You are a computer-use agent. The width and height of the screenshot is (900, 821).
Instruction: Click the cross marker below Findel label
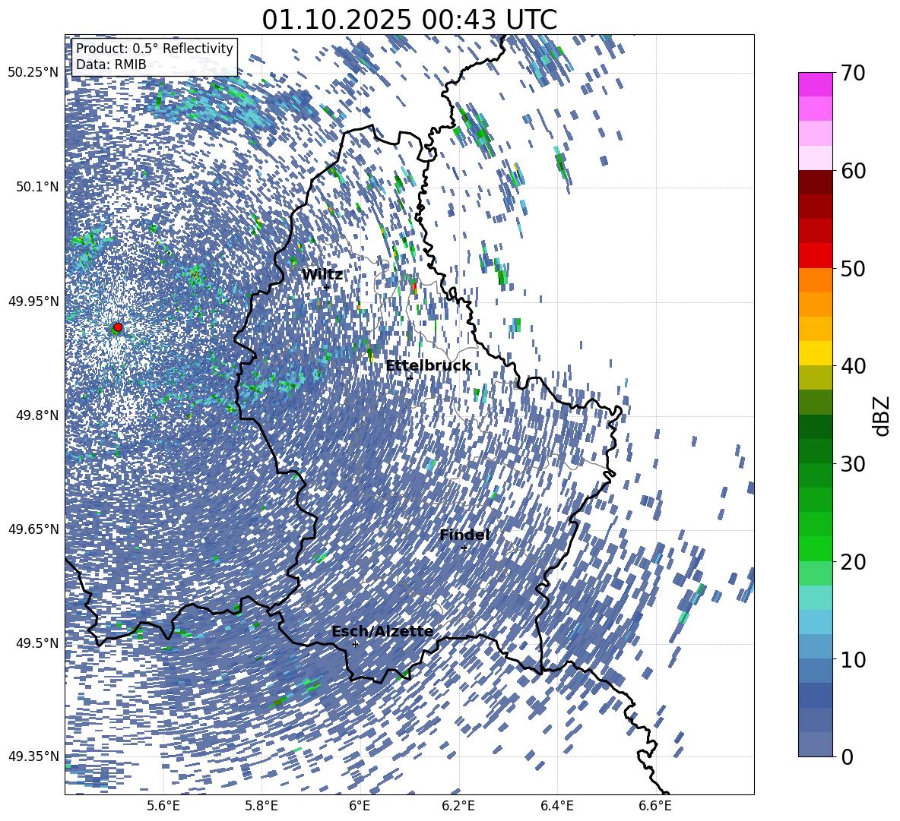coord(464,548)
